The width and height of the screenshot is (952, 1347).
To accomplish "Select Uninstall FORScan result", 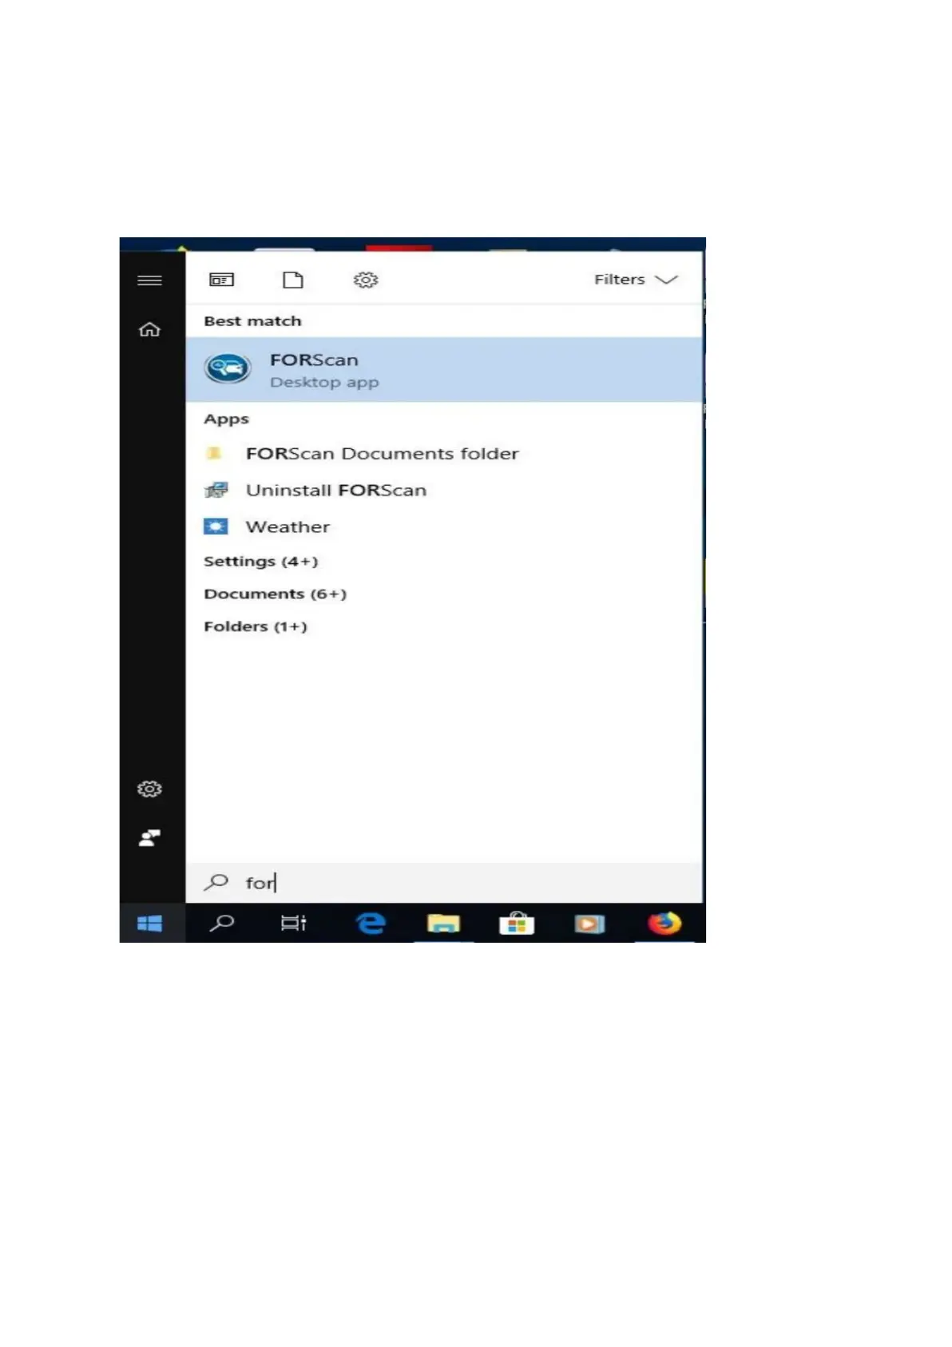I will [x=444, y=491].
